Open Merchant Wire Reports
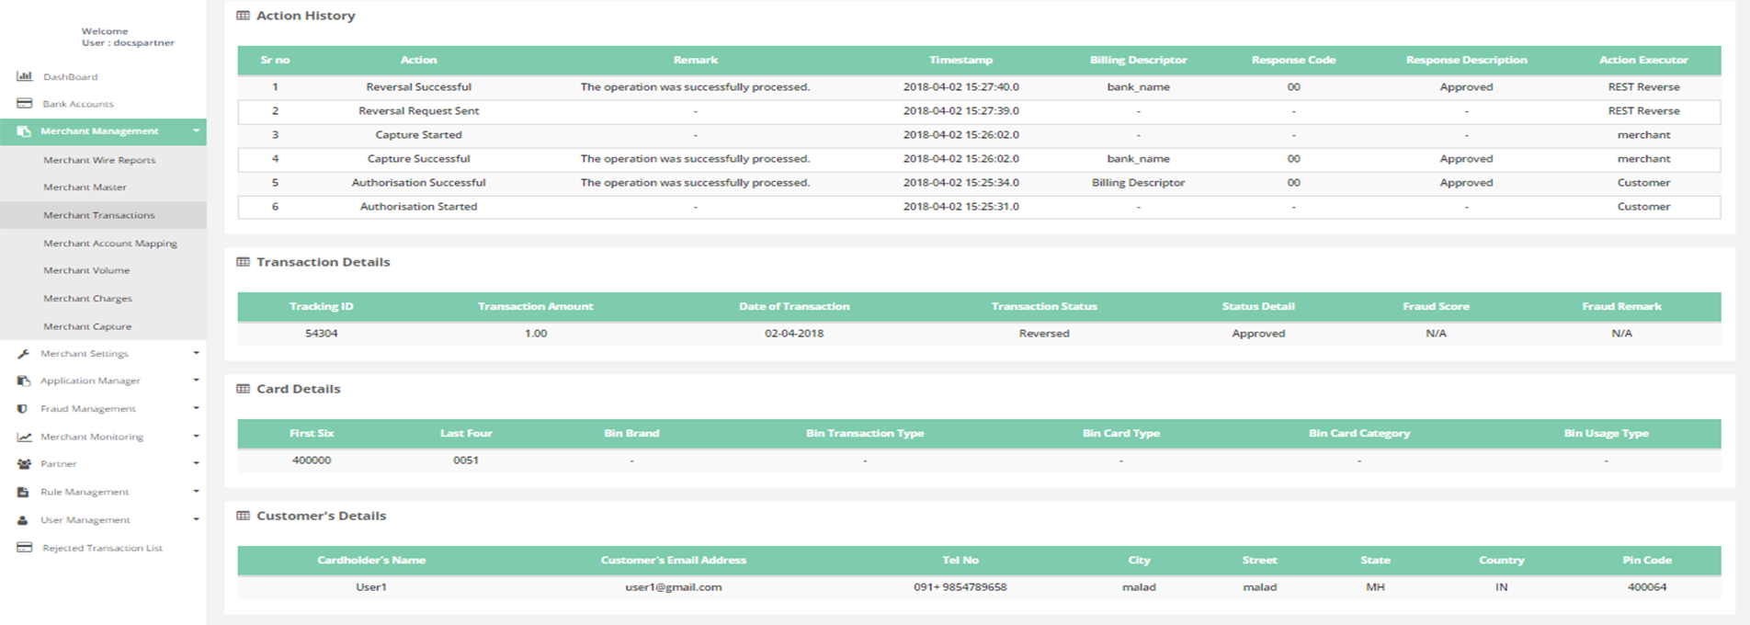The height and width of the screenshot is (625, 1750). pos(99,160)
